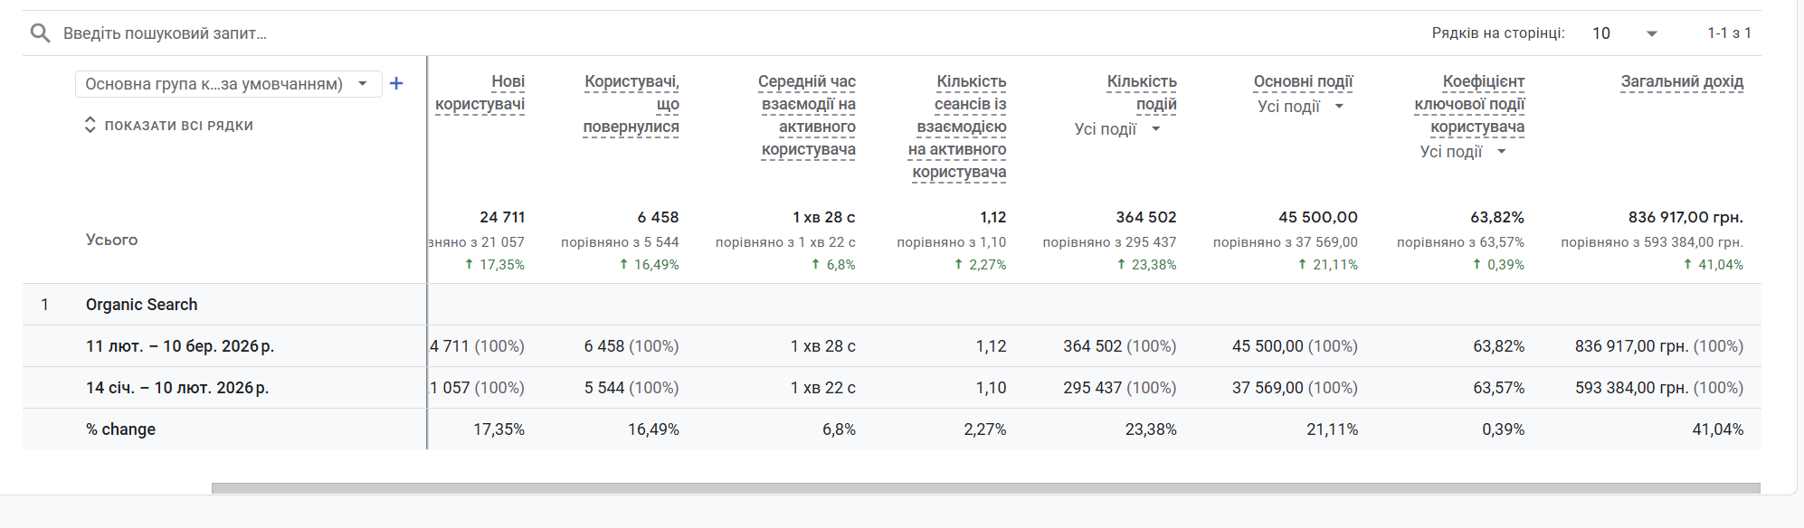Click the 11 лют. – 10 бер. 2026 row
This screenshot has height=528, width=1804.
pyautogui.click(x=179, y=346)
